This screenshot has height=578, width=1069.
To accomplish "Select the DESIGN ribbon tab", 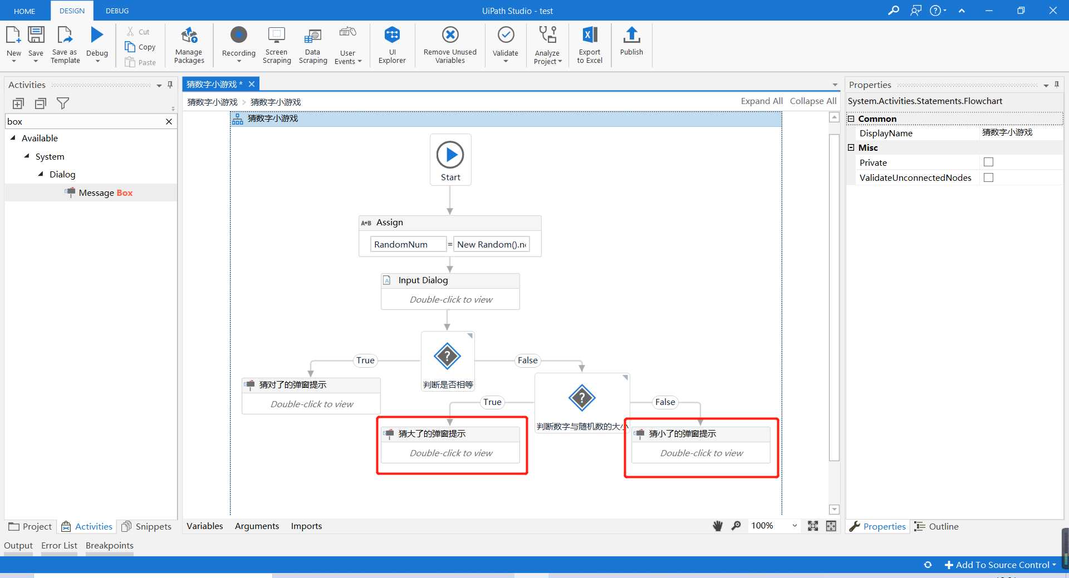I will point(72,11).
